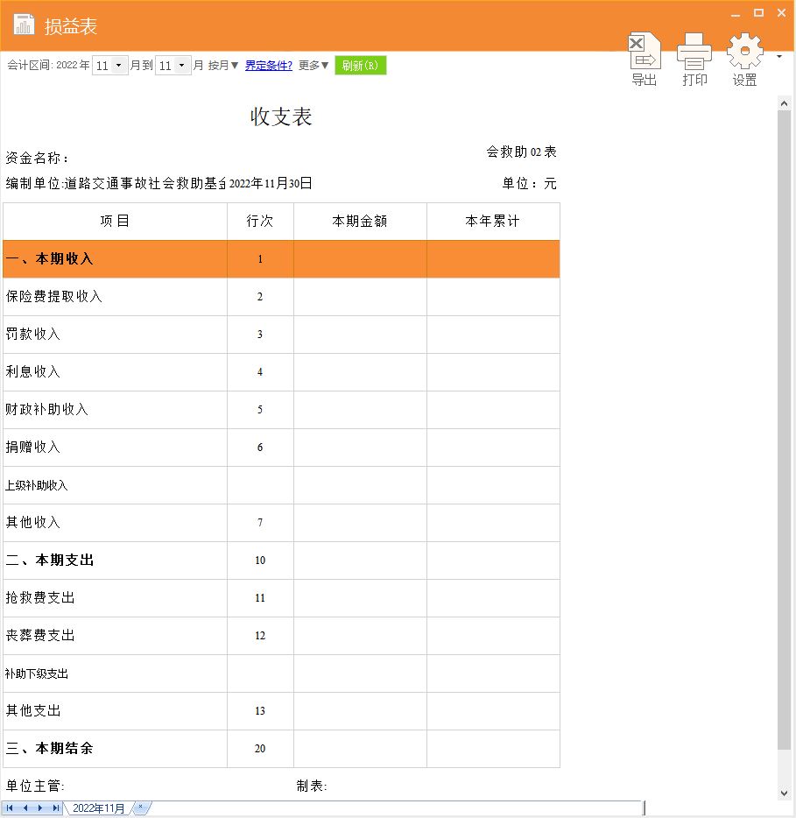Screen dimensions: 796x818
Task: Open small arrow menu beside Settings
Action: pyautogui.click(x=779, y=57)
